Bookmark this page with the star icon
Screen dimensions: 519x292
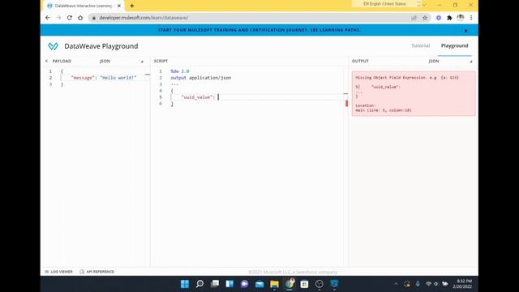pyautogui.click(x=425, y=18)
